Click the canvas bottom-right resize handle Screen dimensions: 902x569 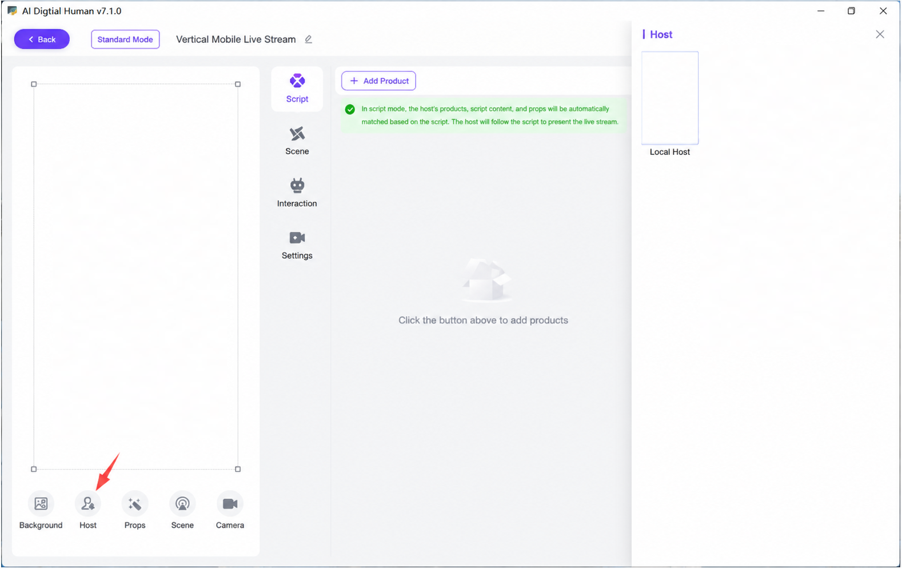[x=238, y=469]
